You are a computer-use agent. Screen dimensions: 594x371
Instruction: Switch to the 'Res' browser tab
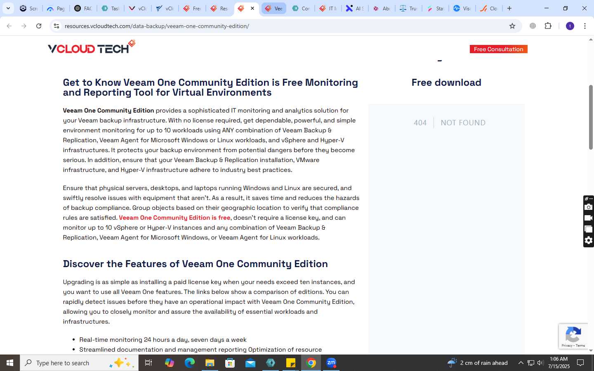pos(219,8)
